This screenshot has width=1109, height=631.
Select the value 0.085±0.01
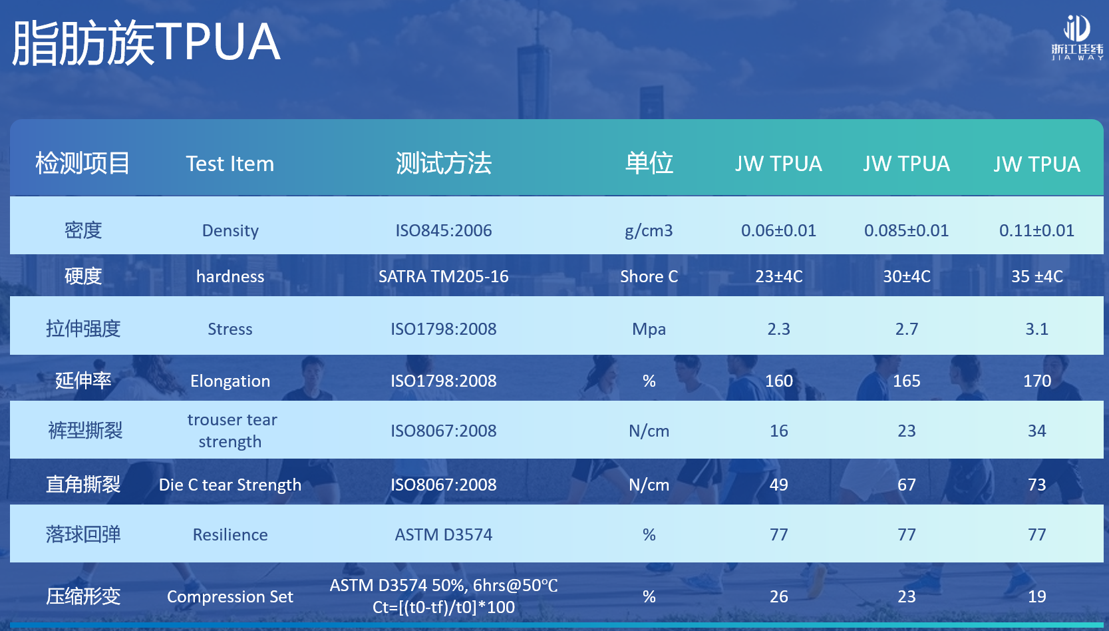point(907,230)
